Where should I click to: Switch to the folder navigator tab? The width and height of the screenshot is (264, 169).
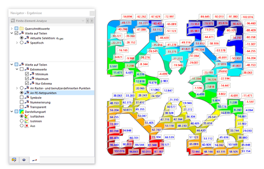point(14,160)
